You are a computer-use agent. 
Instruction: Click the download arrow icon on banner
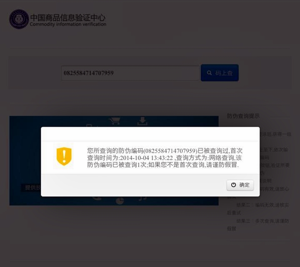click(x=142, y=121)
